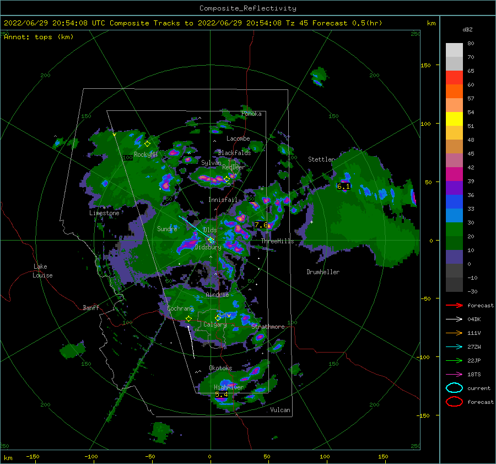Click the Innisfail label
496x464 pixels.
click(223, 200)
